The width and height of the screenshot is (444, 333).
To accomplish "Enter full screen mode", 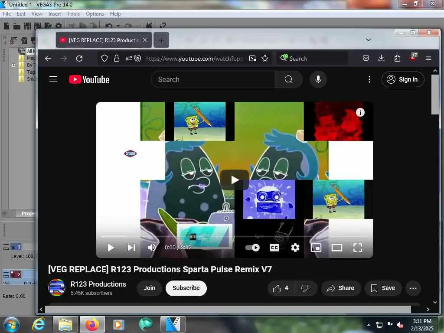I will (x=358, y=248).
